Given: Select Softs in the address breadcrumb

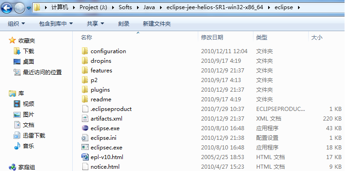Looking at the screenshot, I should (125, 7).
